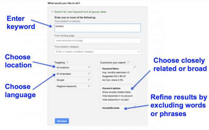Edit All locations with pencil icon
This screenshot has width=209, height=130.
tap(89, 67)
